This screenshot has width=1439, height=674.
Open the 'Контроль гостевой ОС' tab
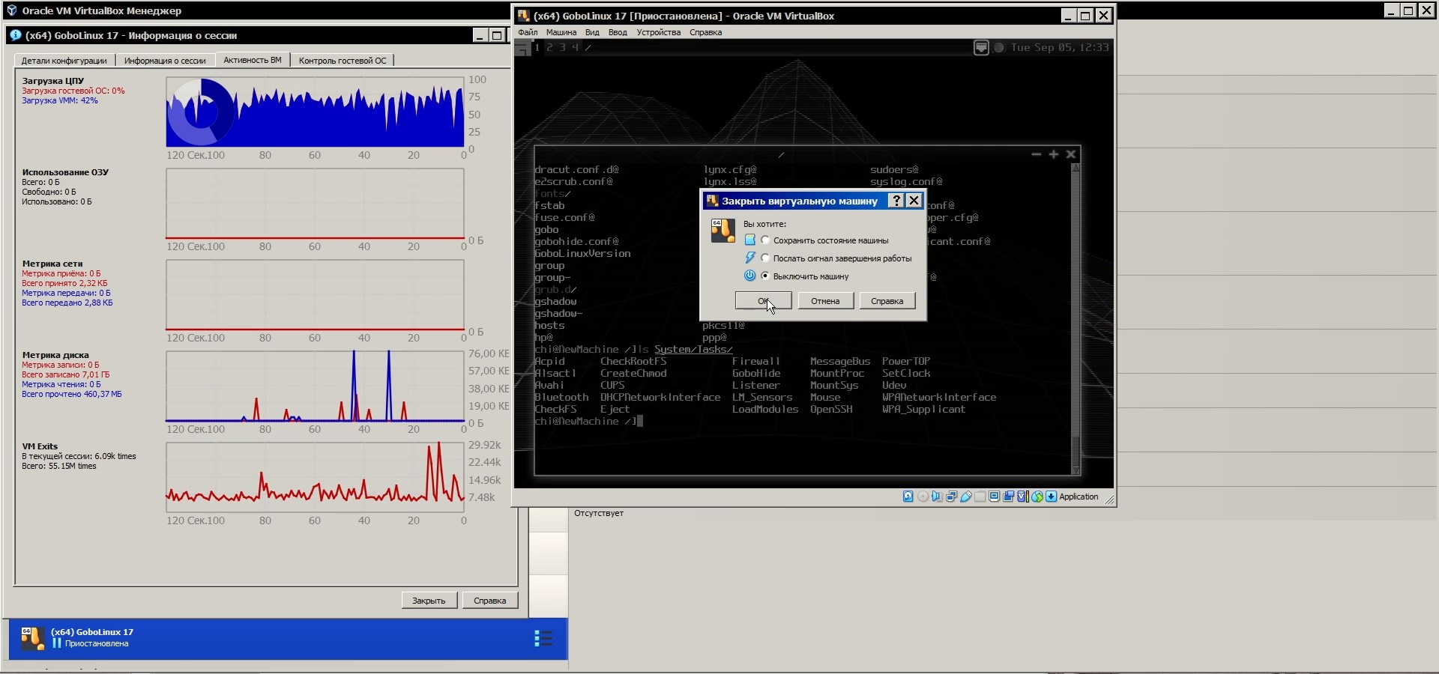[x=343, y=61]
